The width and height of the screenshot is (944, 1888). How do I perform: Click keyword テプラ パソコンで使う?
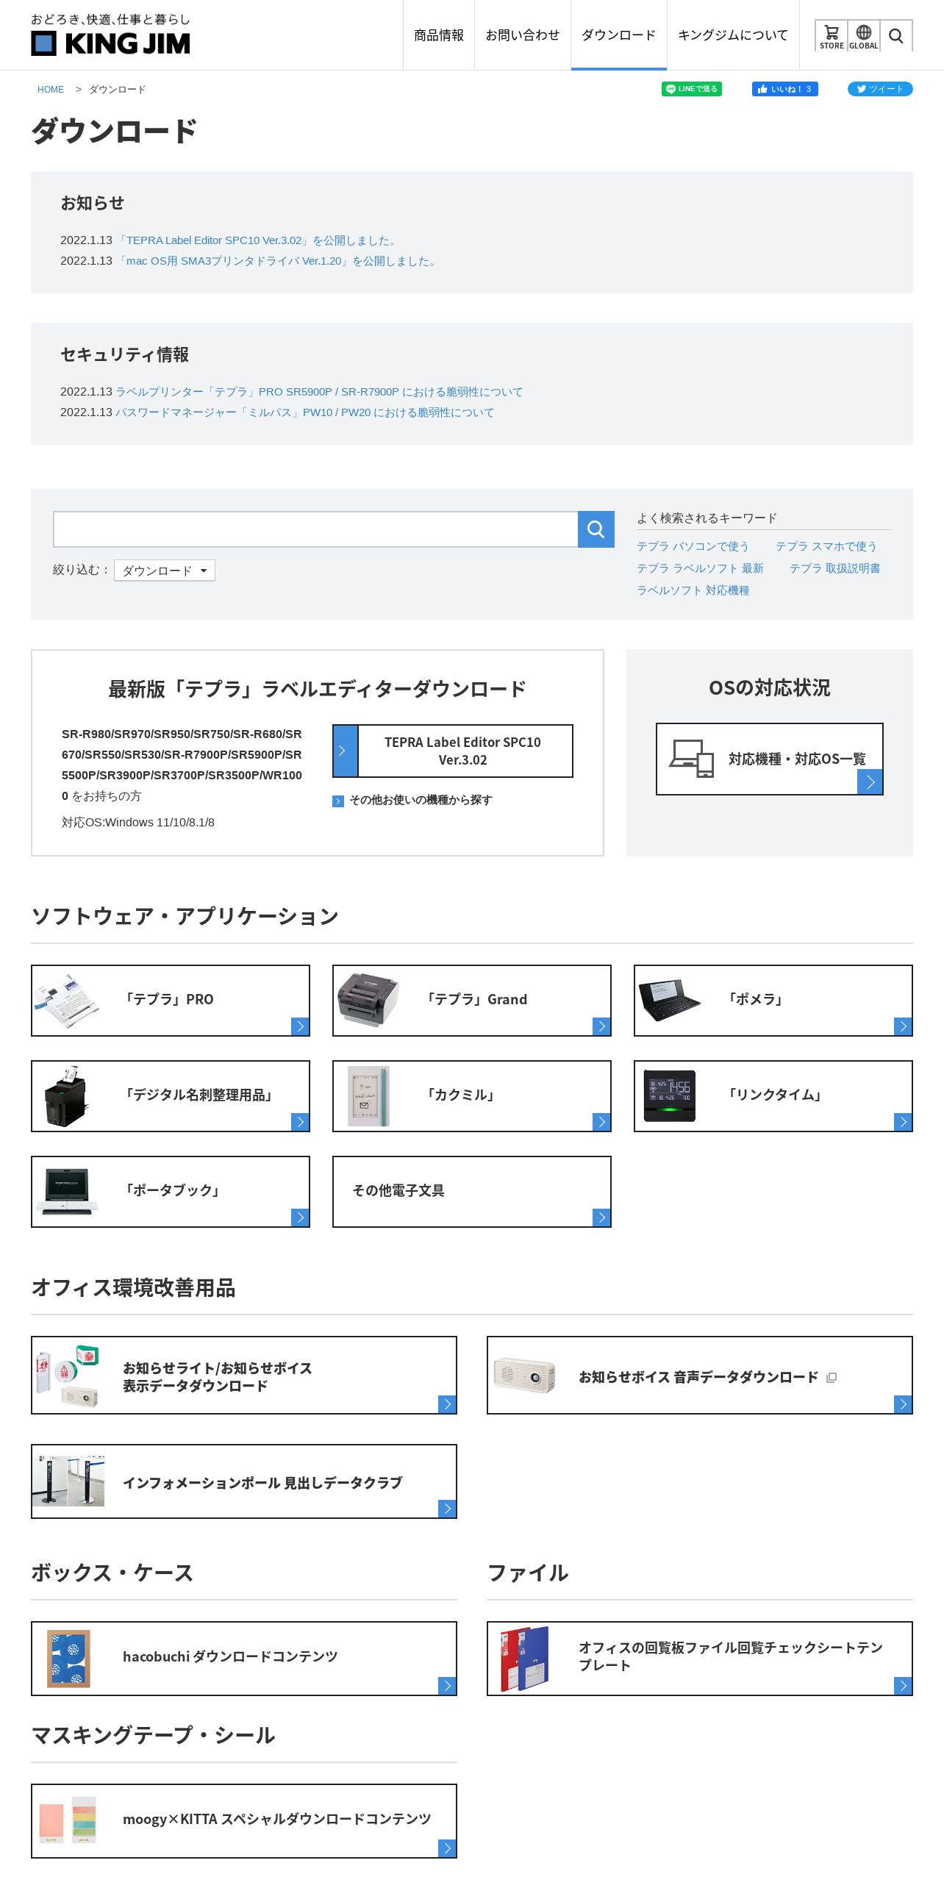click(693, 546)
